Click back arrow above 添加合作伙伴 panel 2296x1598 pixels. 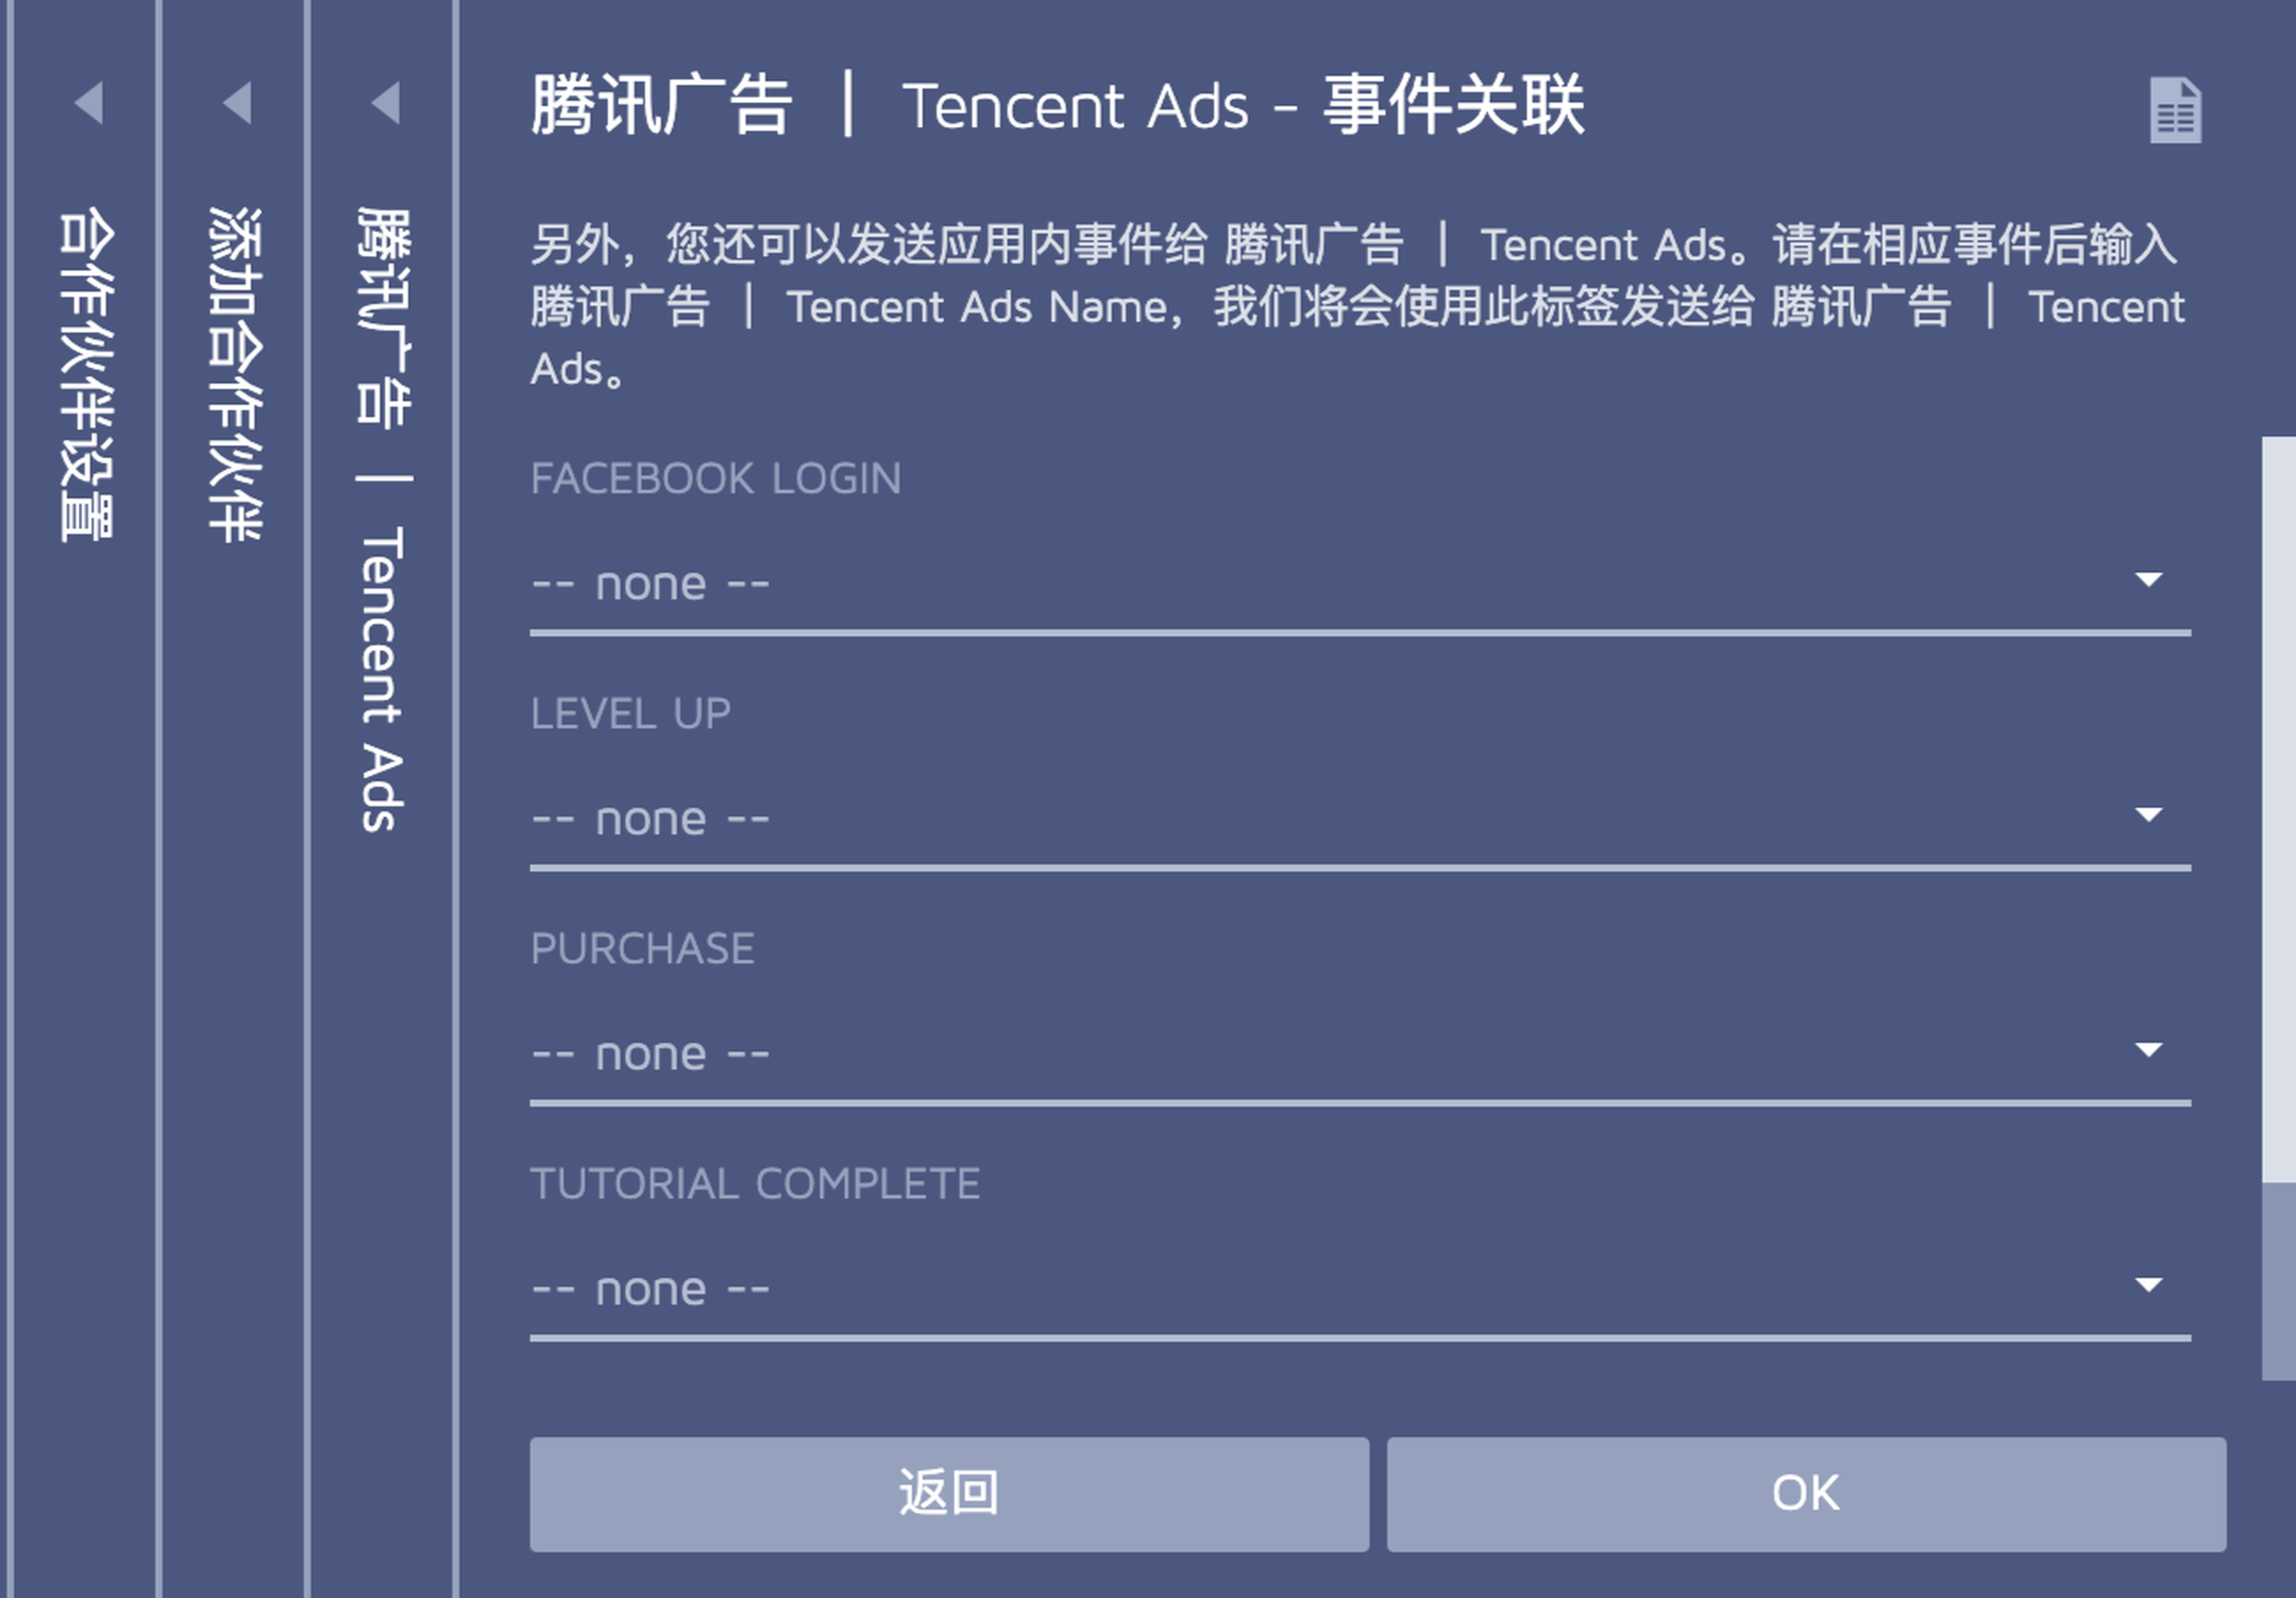click(x=237, y=102)
